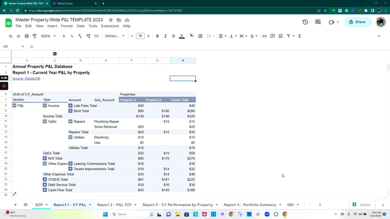The image size is (390, 219).
Task: Collapse the Repairs account group
Action: tap(70, 121)
